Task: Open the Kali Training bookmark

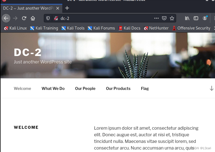Action: tap(44, 28)
